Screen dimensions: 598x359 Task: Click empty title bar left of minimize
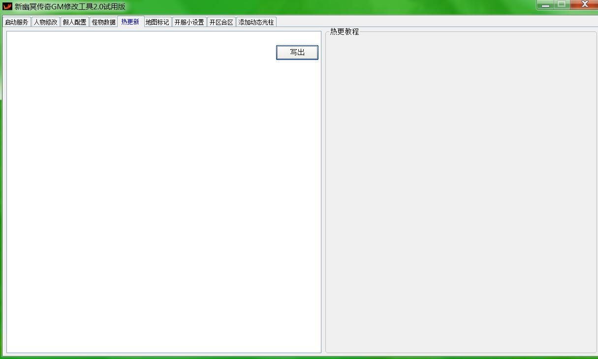tap(345, 7)
